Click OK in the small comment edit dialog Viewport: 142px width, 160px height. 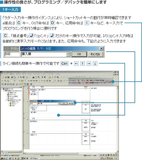[64, 104]
